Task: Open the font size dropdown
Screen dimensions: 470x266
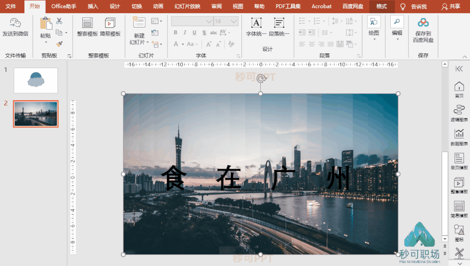Action: (x=234, y=21)
